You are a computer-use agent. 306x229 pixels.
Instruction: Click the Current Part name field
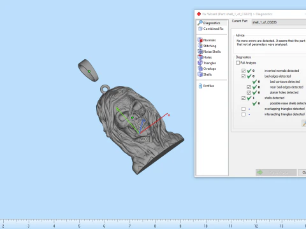pos(279,22)
